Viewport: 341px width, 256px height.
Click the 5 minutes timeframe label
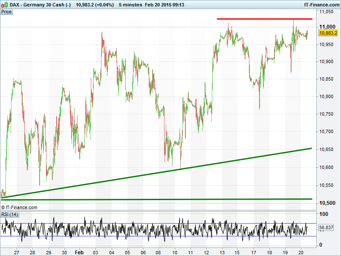tap(130, 4)
